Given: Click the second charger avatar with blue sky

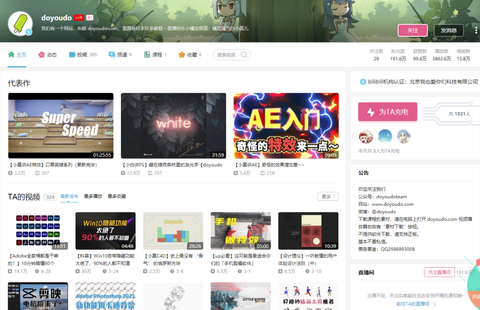Looking at the screenshot, I should pos(385,136).
